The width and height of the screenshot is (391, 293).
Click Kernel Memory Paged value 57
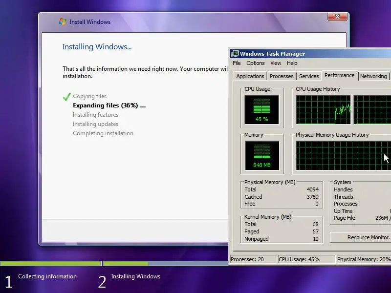click(x=316, y=231)
